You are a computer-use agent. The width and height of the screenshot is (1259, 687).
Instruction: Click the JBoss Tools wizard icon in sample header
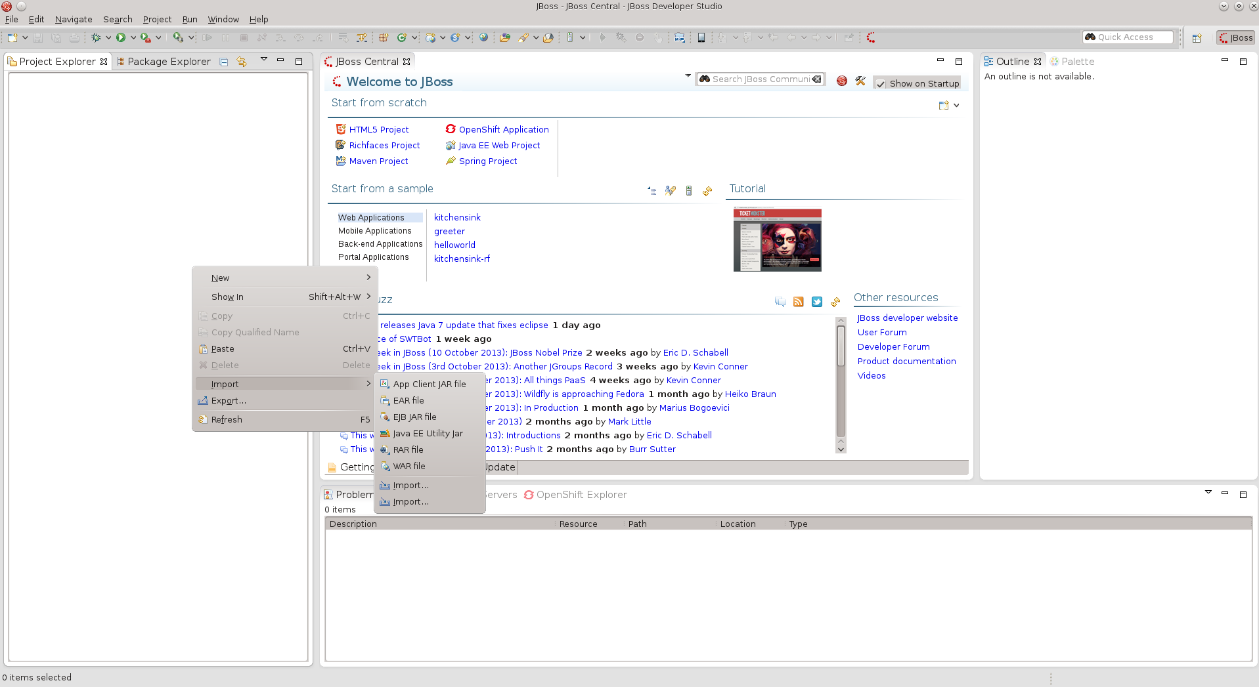(x=671, y=191)
